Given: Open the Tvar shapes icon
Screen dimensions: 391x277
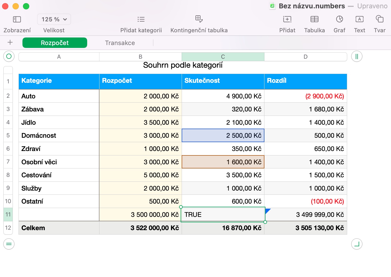Looking at the screenshot, I should (x=380, y=19).
